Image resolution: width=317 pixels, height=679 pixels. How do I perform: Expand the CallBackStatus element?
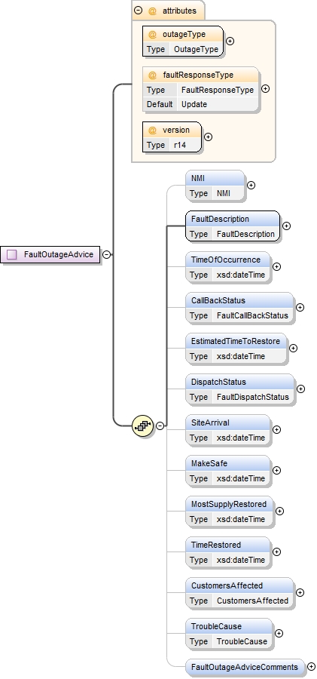click(300, 308)
